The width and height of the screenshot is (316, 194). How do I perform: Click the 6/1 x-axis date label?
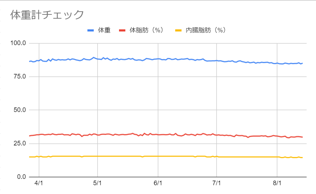(x=158, y=183)
